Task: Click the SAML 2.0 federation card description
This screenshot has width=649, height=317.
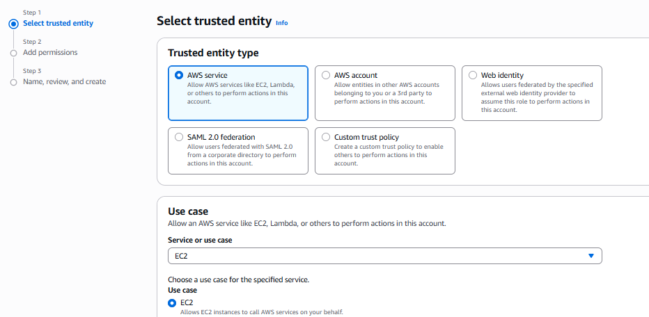Action: tap(242, 155)
